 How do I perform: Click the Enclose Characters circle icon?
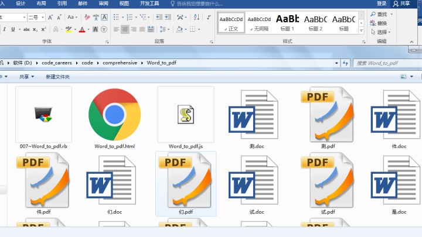tap(104, 29)
